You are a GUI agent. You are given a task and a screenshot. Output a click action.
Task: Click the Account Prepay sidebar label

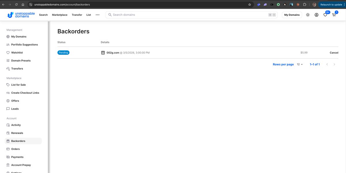21,165
